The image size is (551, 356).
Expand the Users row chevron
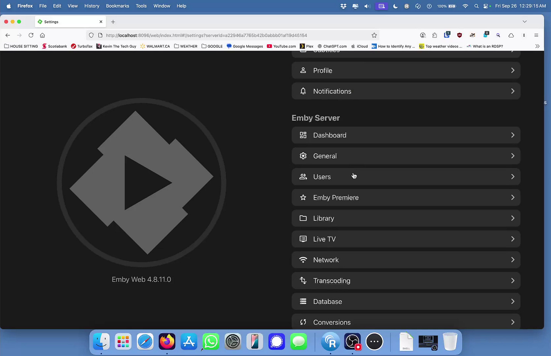point(513,177)
